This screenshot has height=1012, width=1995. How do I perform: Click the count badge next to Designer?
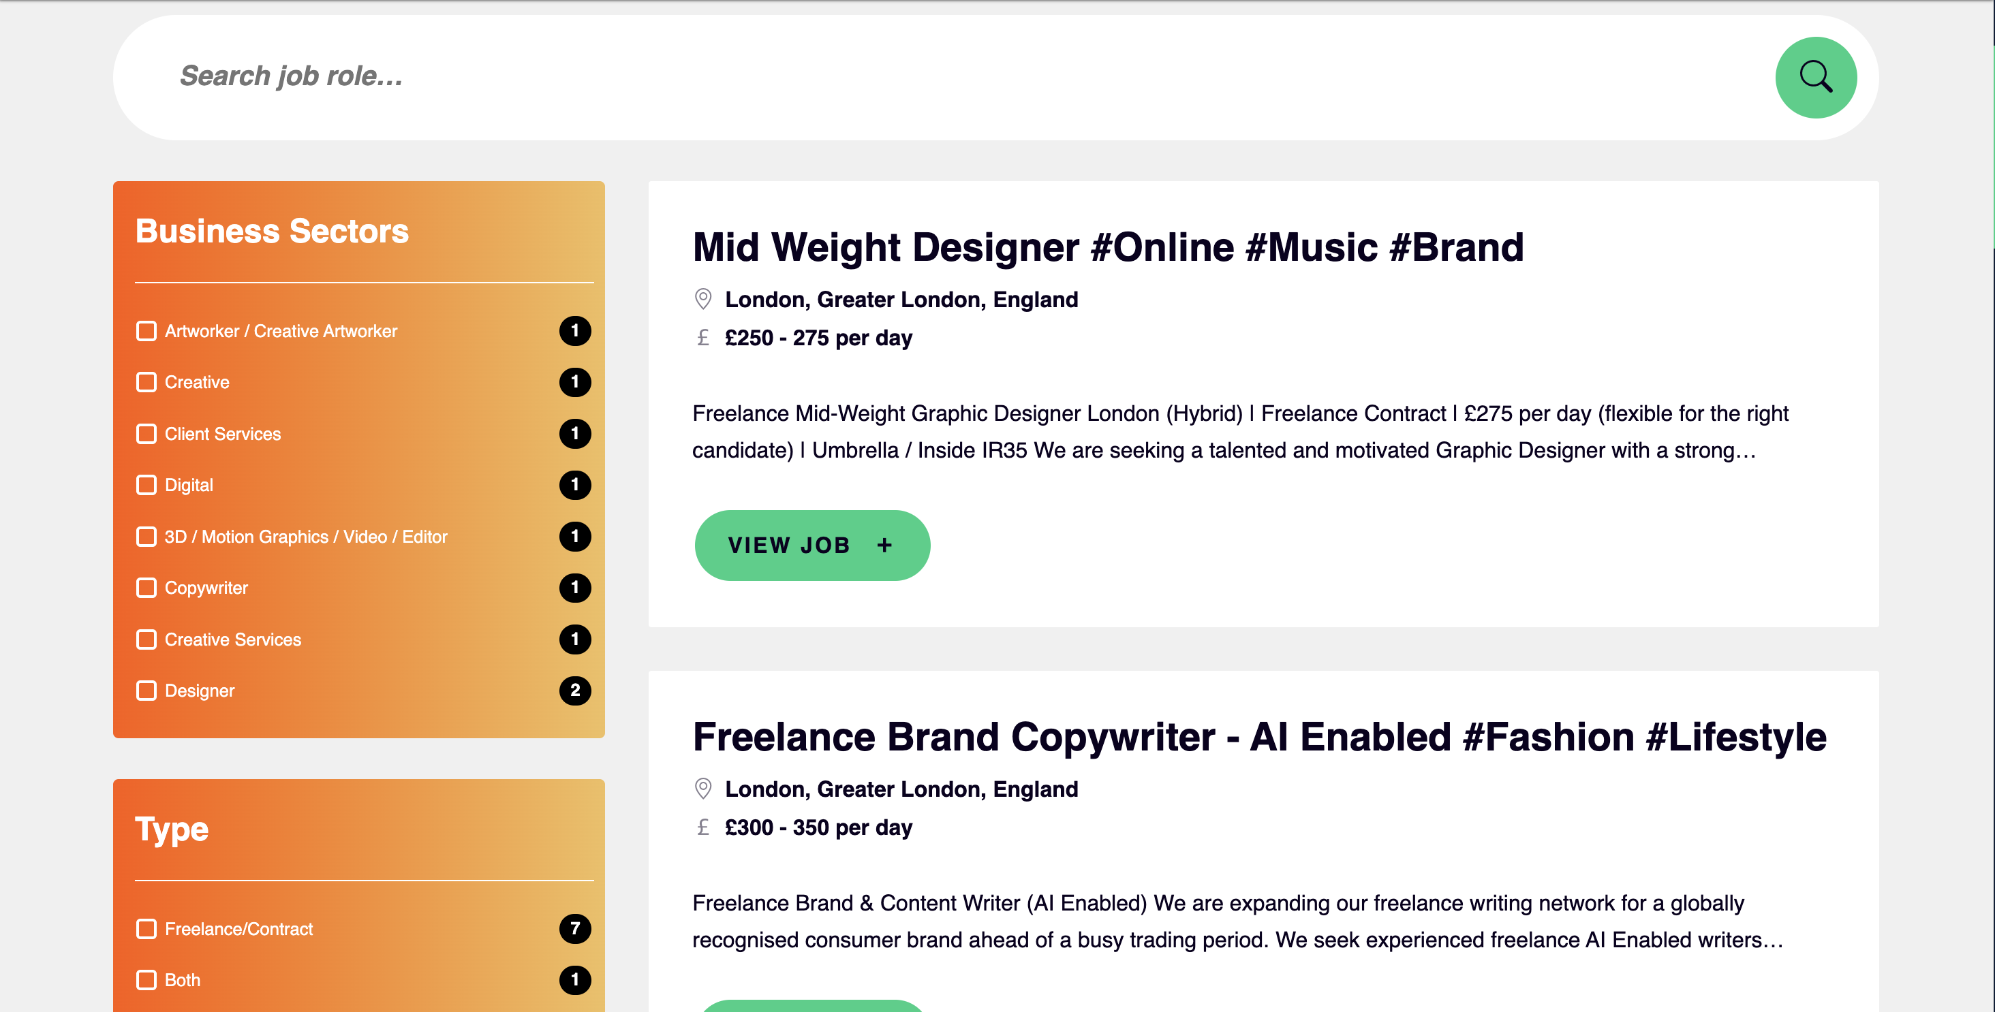point(574,690)
